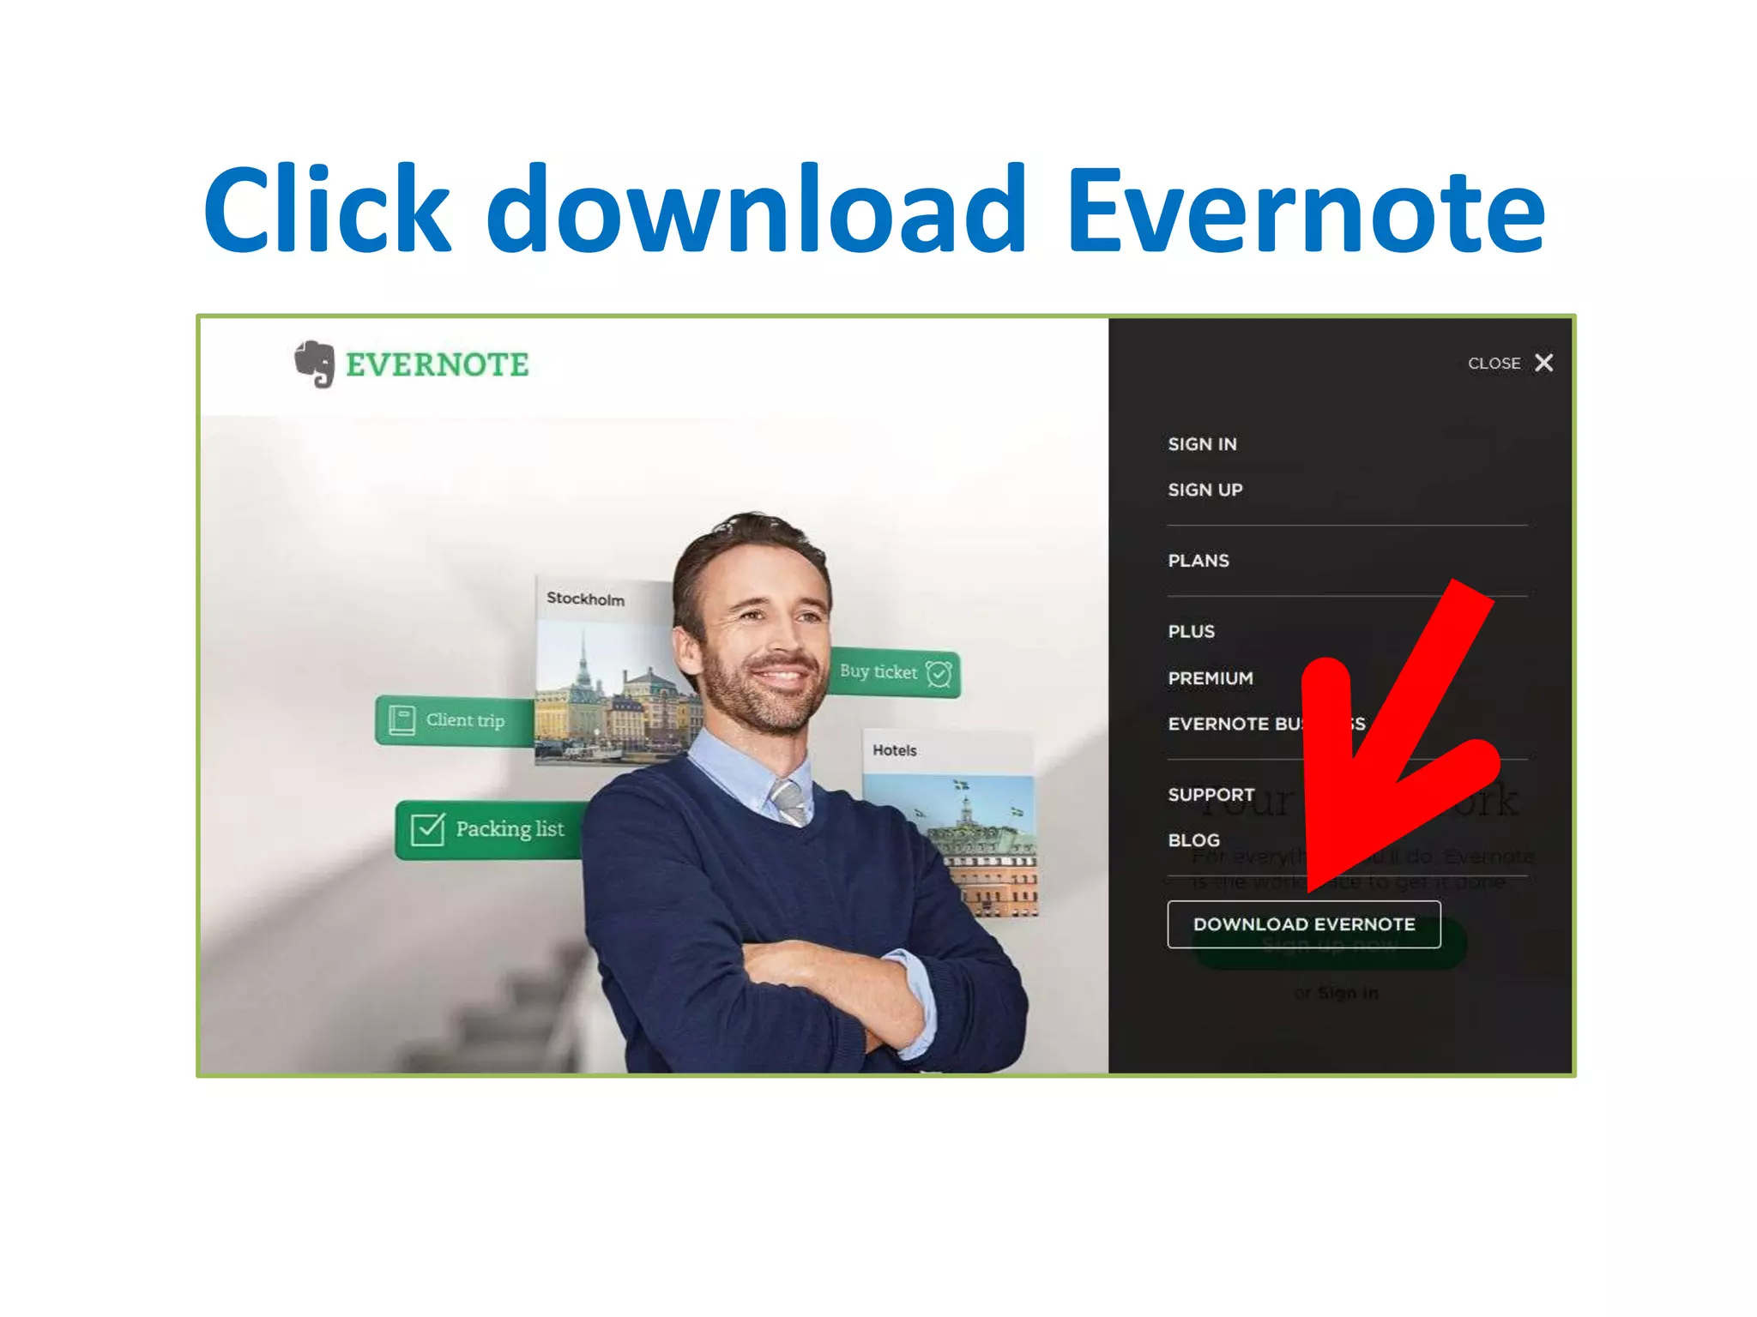Click the alarm clock icon on Buy ticket

coord(939,673)
